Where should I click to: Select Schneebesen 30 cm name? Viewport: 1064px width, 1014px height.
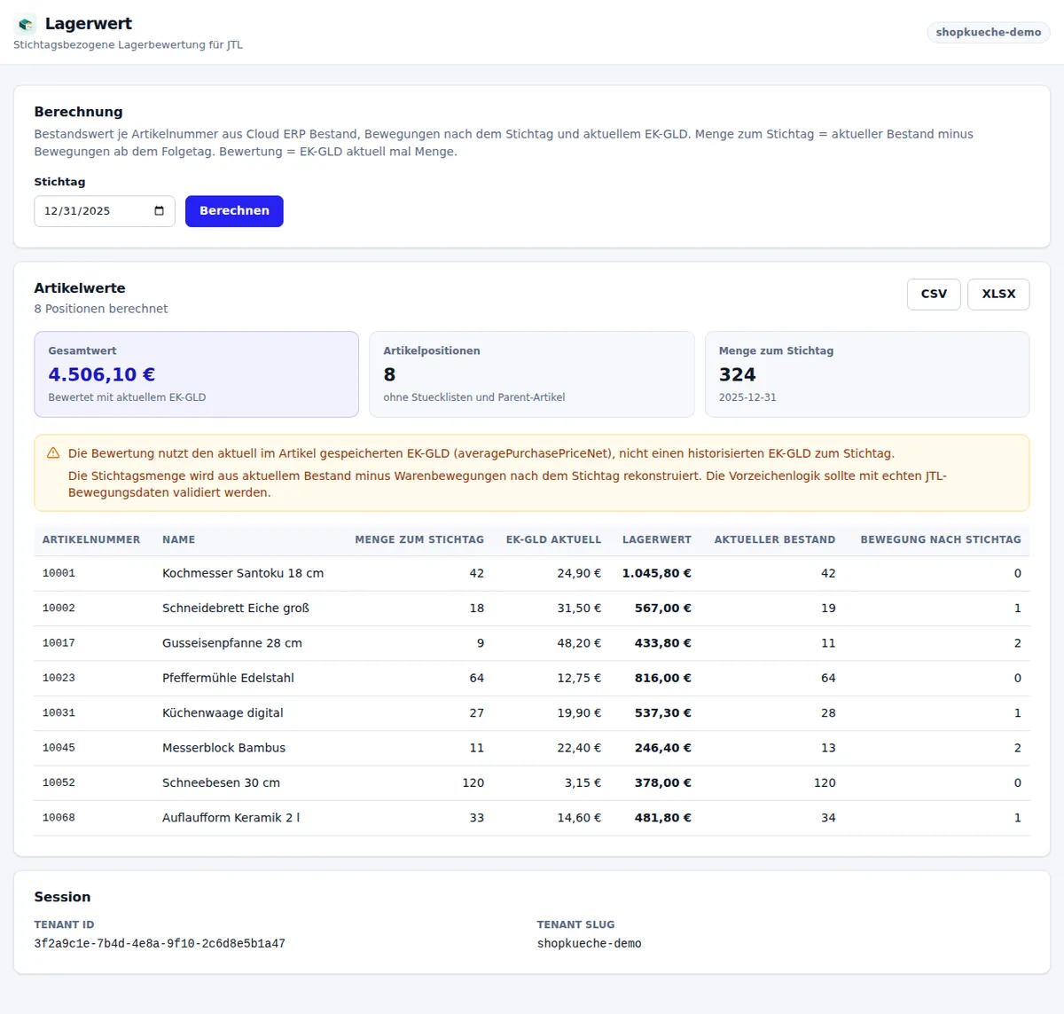(221, 782)
